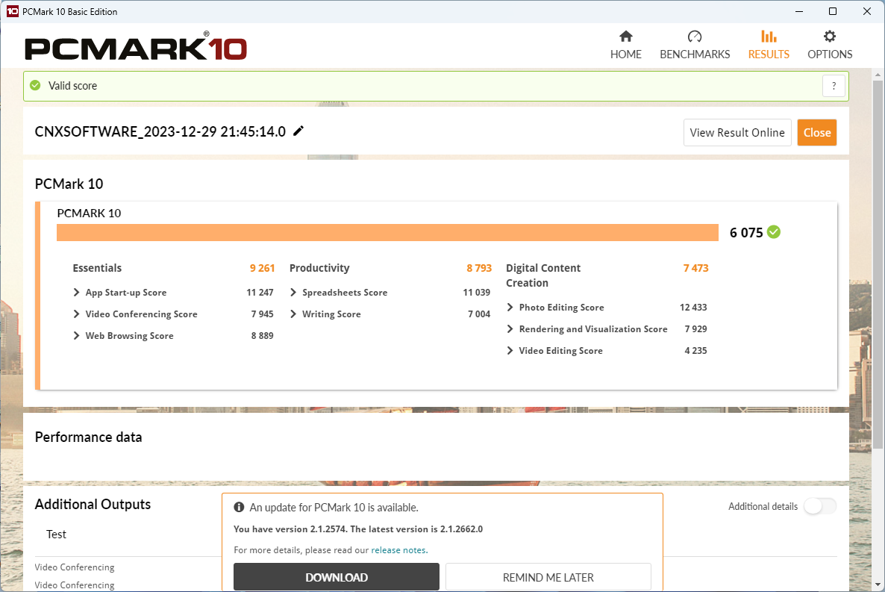
Task: Click the Digital Content Creation score 7 473
Action: point(695,268)
